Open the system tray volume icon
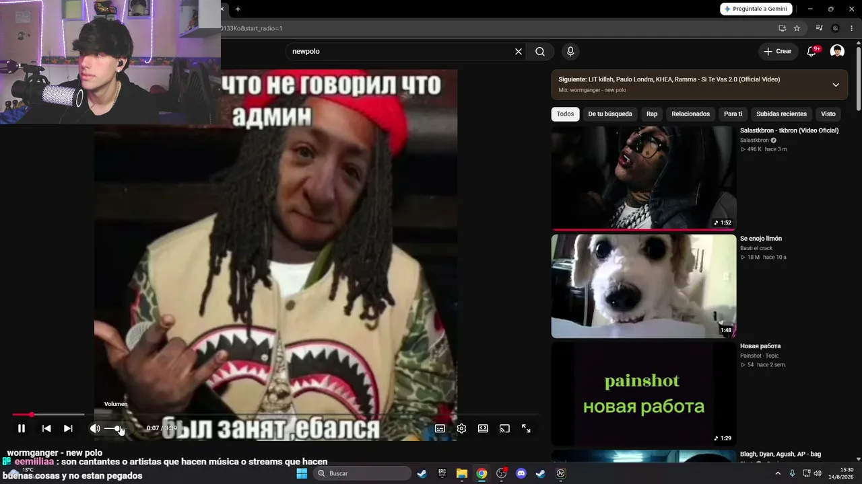Image resolution: width=862 pixels, height=484 pixels. click(817, 473)
